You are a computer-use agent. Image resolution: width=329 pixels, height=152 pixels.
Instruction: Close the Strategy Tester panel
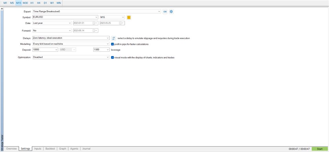2,9
